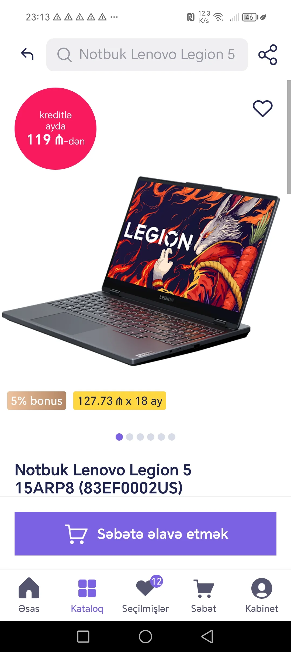Viewport: 291px width, 652px height.
Task: Click Səbətə əlavə etmək button
Action: [145, 534]
